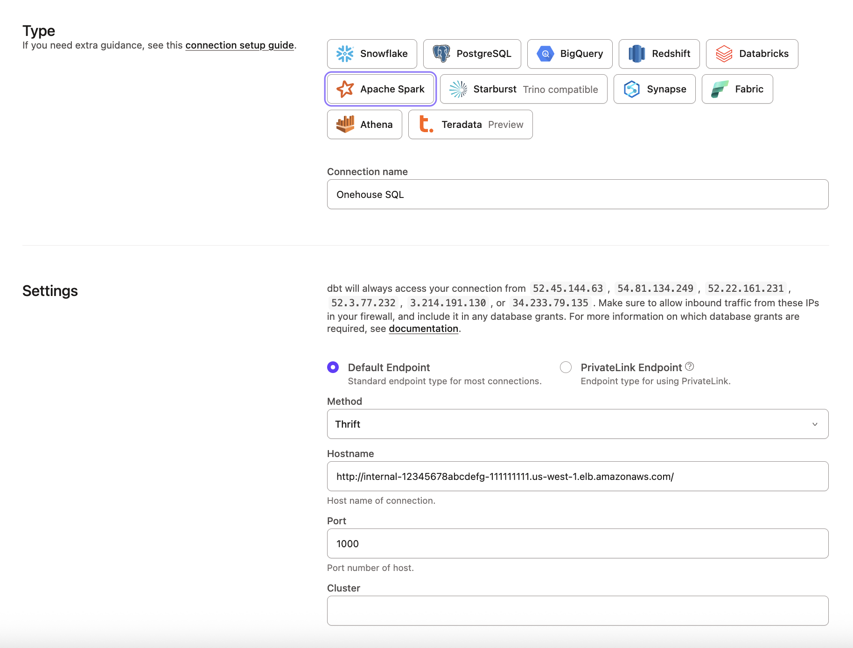Click the Starburst logo icon
This screenshot has width=853, height=648.
(458, 89)
